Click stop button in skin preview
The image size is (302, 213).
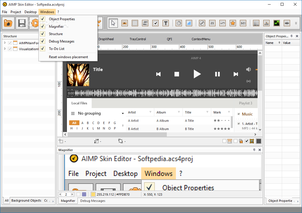pos(176,74)
